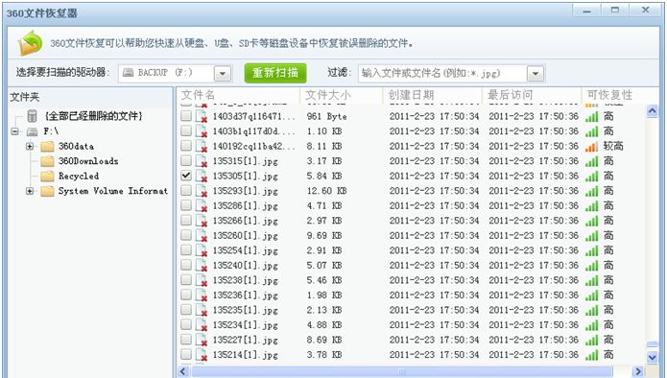Screen dimensions: 667x378
Task: Click green recoverability bars for 135305[1].jpg
Action: point(592,177)
